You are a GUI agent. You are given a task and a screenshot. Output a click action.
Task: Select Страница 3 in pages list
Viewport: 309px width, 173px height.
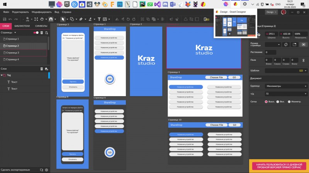24,53
